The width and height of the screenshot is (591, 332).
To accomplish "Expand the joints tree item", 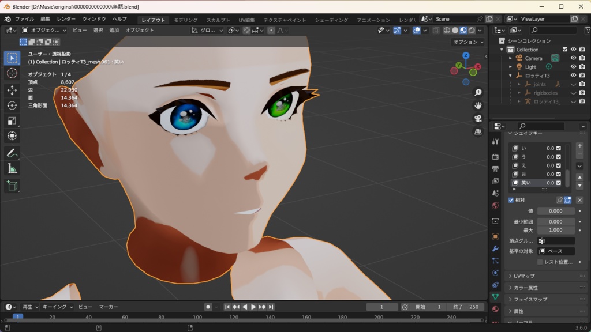I will [519, 84].
